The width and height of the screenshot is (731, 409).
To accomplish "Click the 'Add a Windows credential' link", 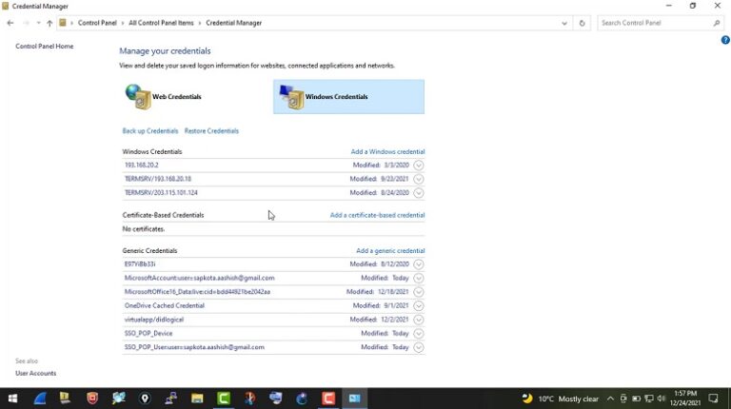I will point(387,152).
